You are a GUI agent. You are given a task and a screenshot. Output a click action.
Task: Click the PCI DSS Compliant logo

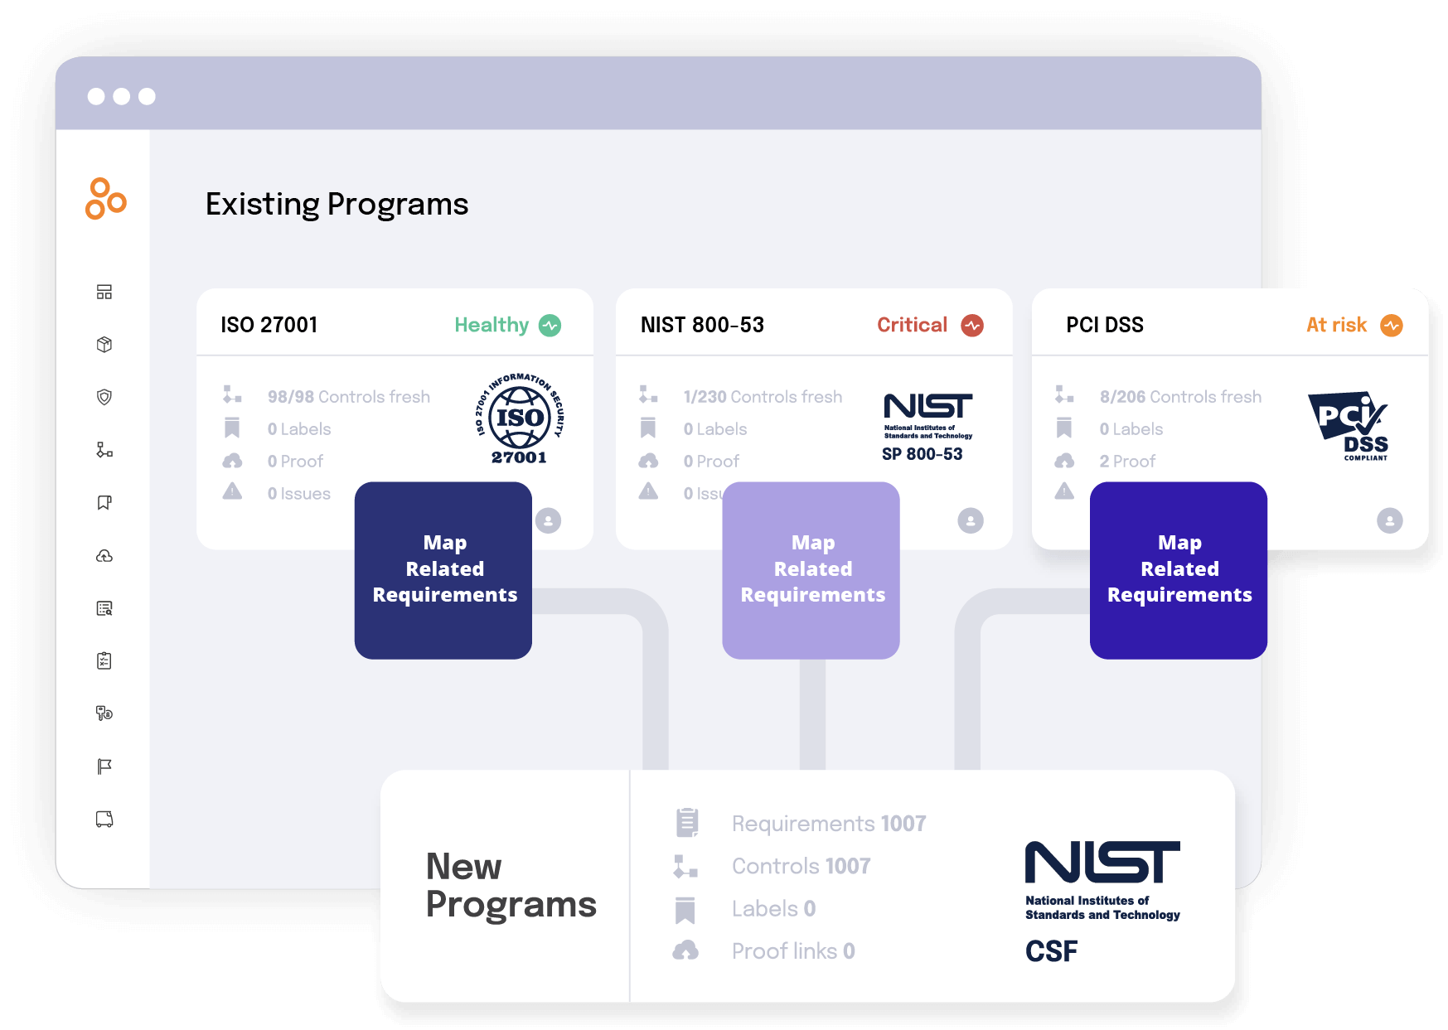tap(1349, 426)
